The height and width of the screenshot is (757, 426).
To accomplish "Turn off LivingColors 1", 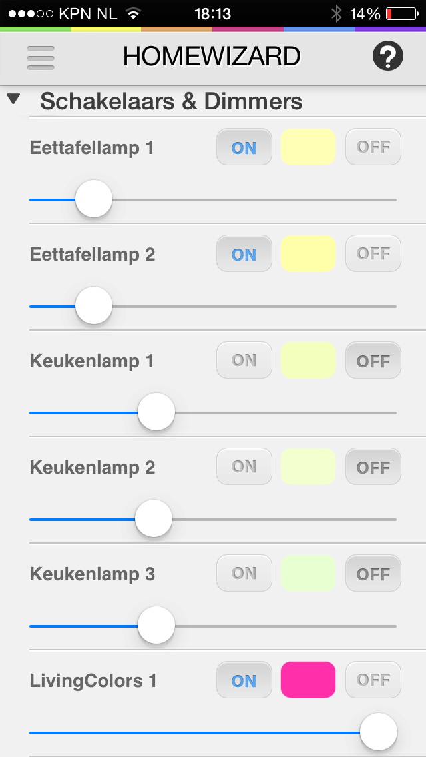I will 373,680.
